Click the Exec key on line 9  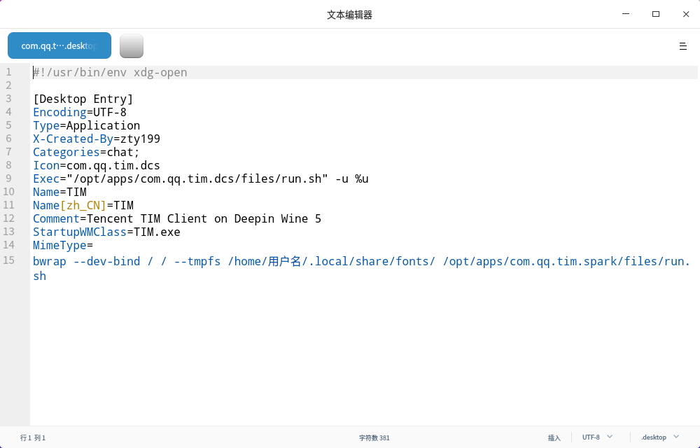click(46, 179)
